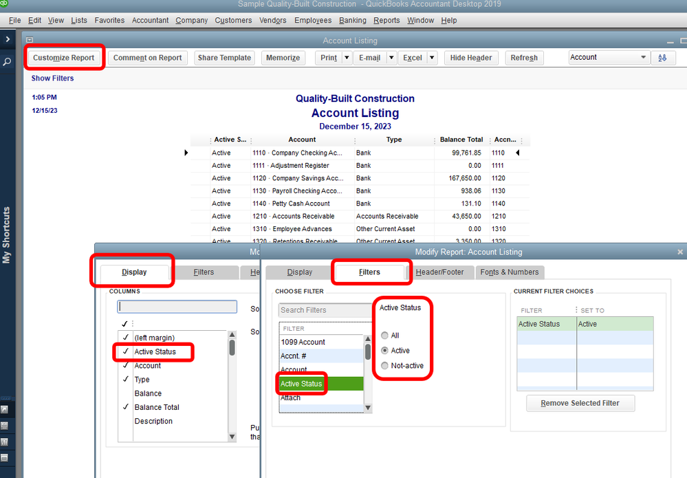Toggle the Balance Total column checkmark

(126, 407)
